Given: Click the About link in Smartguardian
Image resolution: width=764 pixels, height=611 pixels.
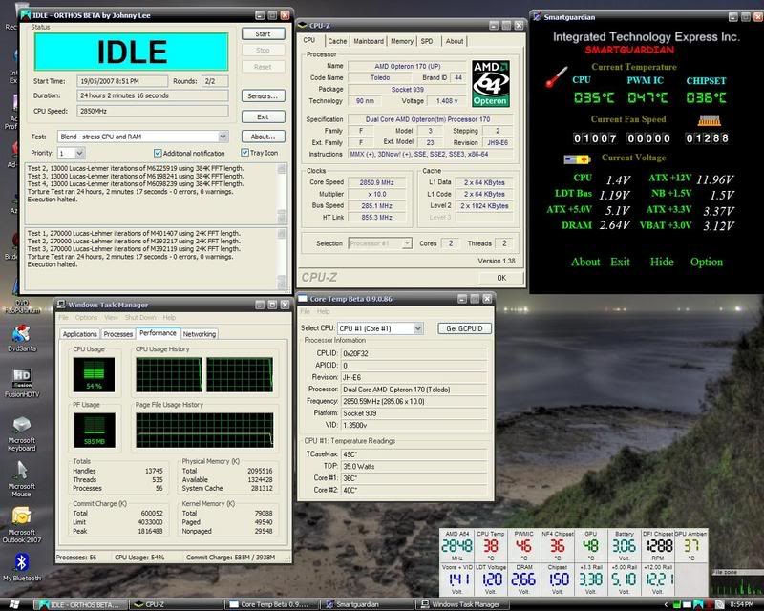Looking at the screenshot, I should [x=585, y=263].
